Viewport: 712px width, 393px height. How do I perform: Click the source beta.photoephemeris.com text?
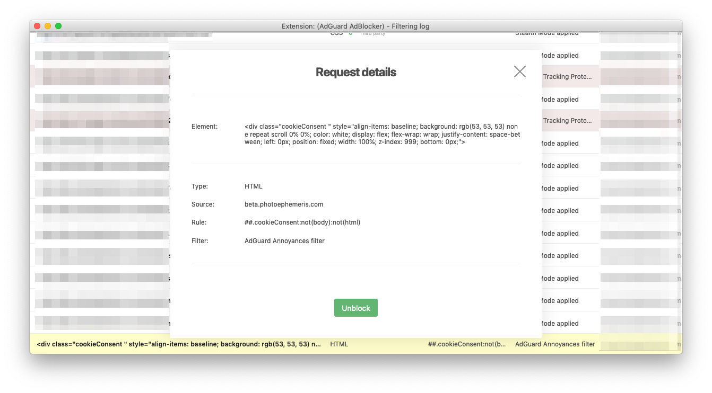tap(284, 204)
